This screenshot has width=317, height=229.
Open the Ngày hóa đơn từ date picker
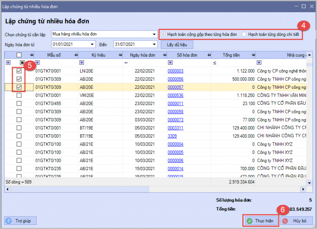(x=92, y=44)
